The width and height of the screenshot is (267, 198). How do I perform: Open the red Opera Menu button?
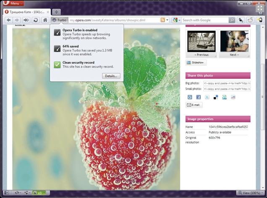(x=13, y=3)
